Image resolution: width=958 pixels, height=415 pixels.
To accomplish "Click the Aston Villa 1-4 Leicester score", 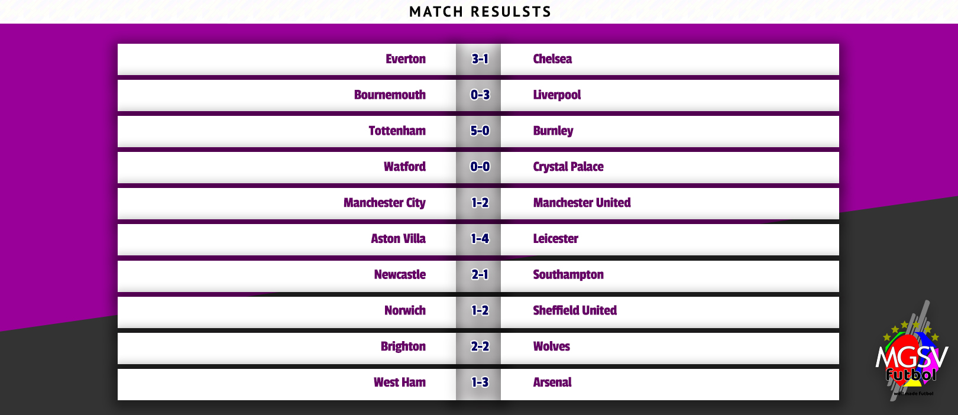I will pyautogui.click(x=480, y=239).
